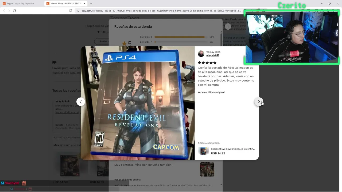Viewport: 342px width, 192px height.
Task: Click the Estrellas: 5 rating bar
Action: click(181, 37)
